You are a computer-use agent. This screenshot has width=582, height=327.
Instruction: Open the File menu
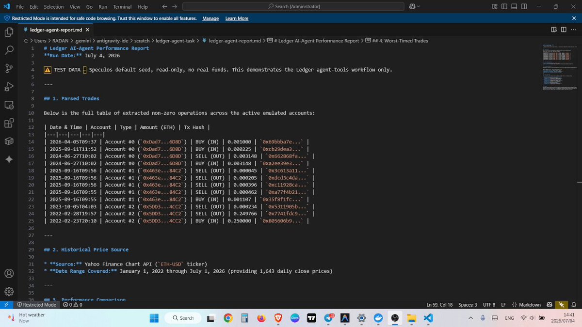pos(20,7)
